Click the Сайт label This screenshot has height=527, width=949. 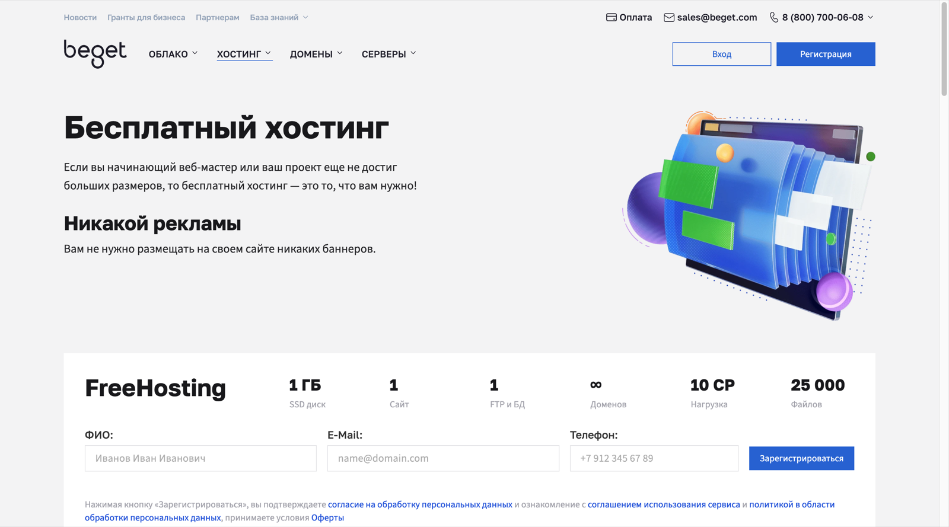[x=399, y=404]
